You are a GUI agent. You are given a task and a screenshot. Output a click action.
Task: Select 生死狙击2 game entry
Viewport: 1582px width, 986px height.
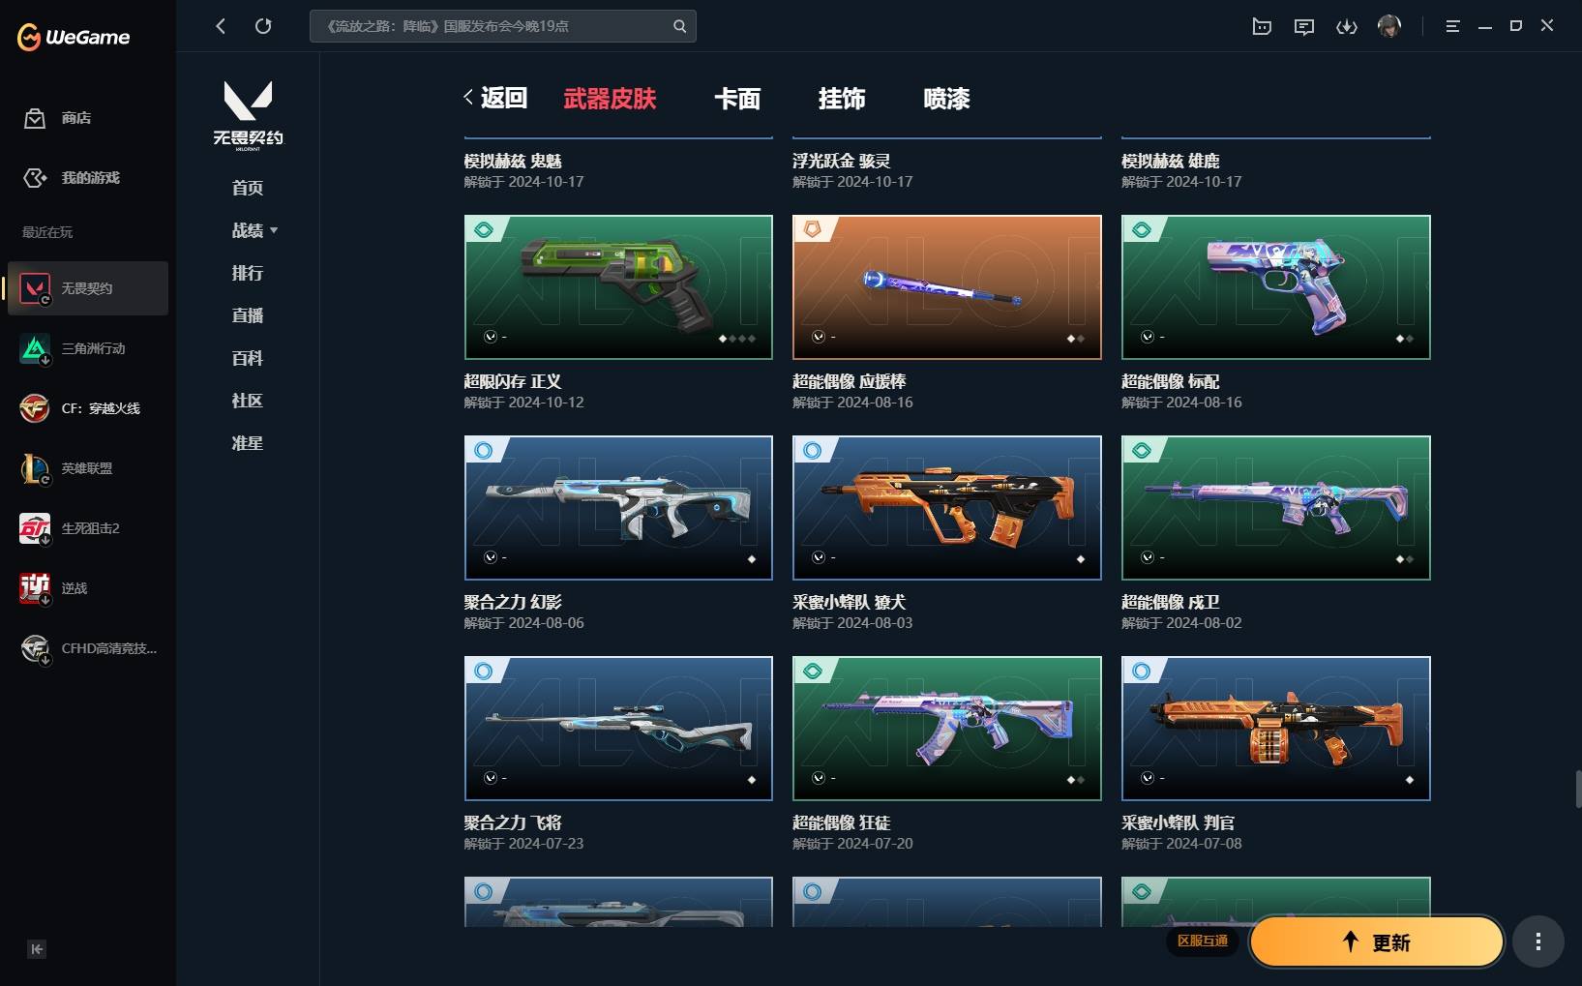coord(88,528)
